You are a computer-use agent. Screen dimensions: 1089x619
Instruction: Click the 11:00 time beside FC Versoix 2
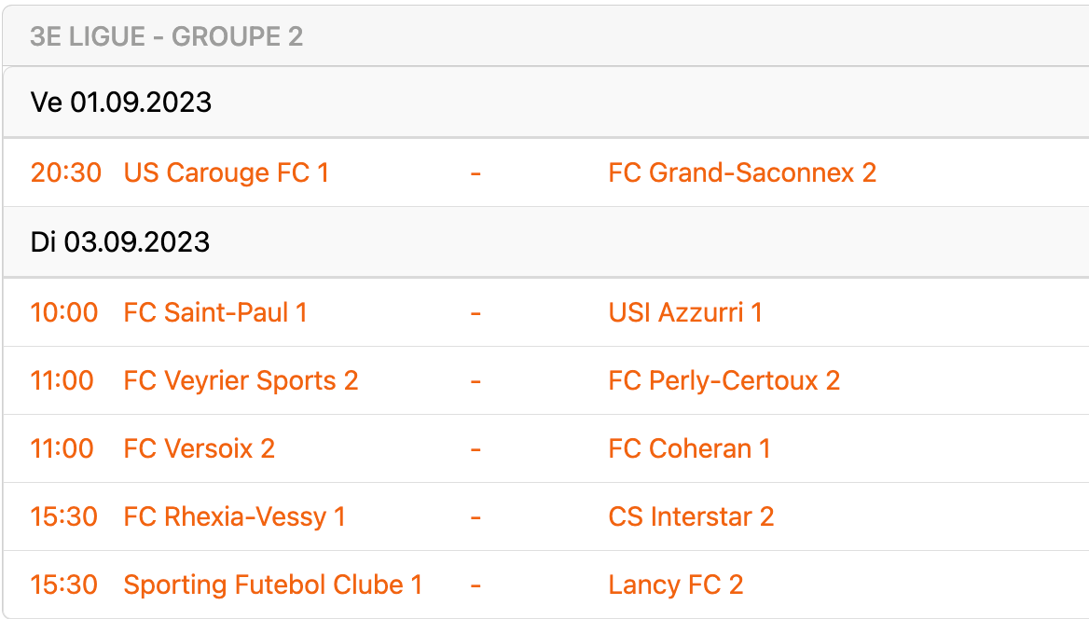[x=62, y=448]
